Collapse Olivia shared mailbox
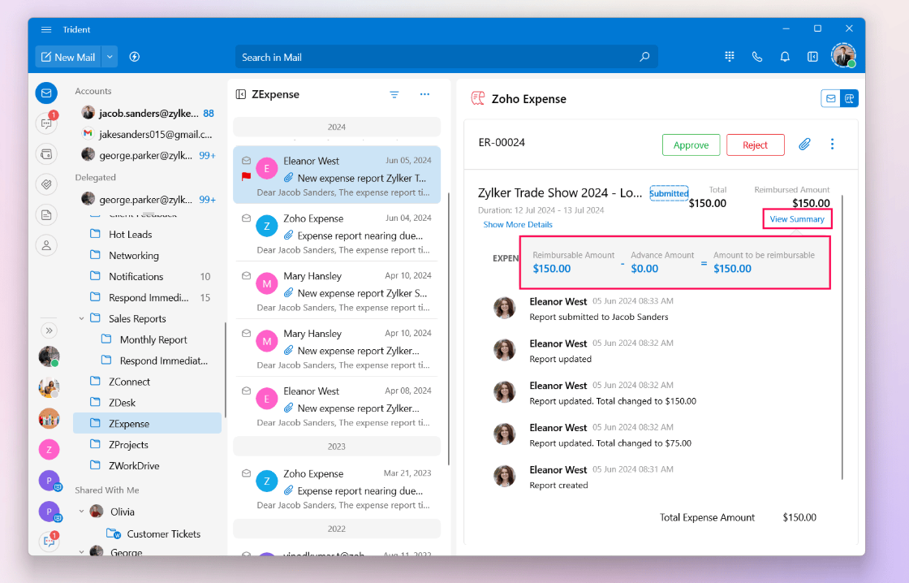Image resolution: width=909 pixels, height=583 pixels. pos(82,512)
